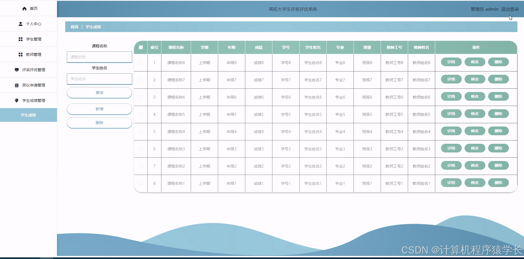Click 修改 for the 课程名称6 row

point(475,96)
